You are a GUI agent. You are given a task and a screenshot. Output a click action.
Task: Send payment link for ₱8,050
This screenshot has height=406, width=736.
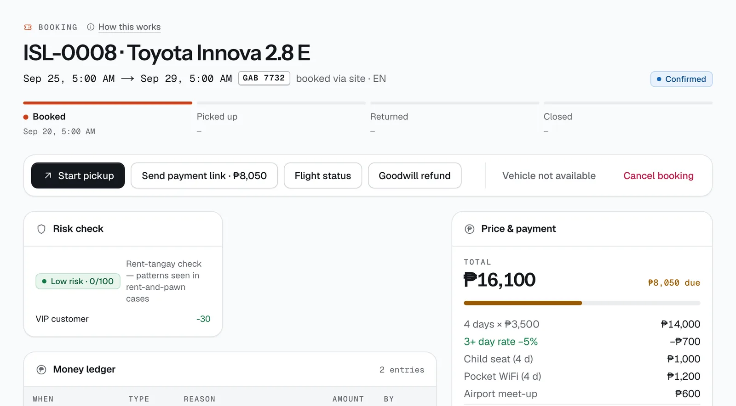tap(204, 175)
